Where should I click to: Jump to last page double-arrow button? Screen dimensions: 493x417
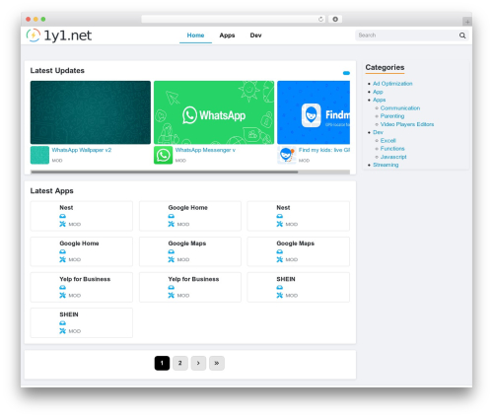click(217, 363)
